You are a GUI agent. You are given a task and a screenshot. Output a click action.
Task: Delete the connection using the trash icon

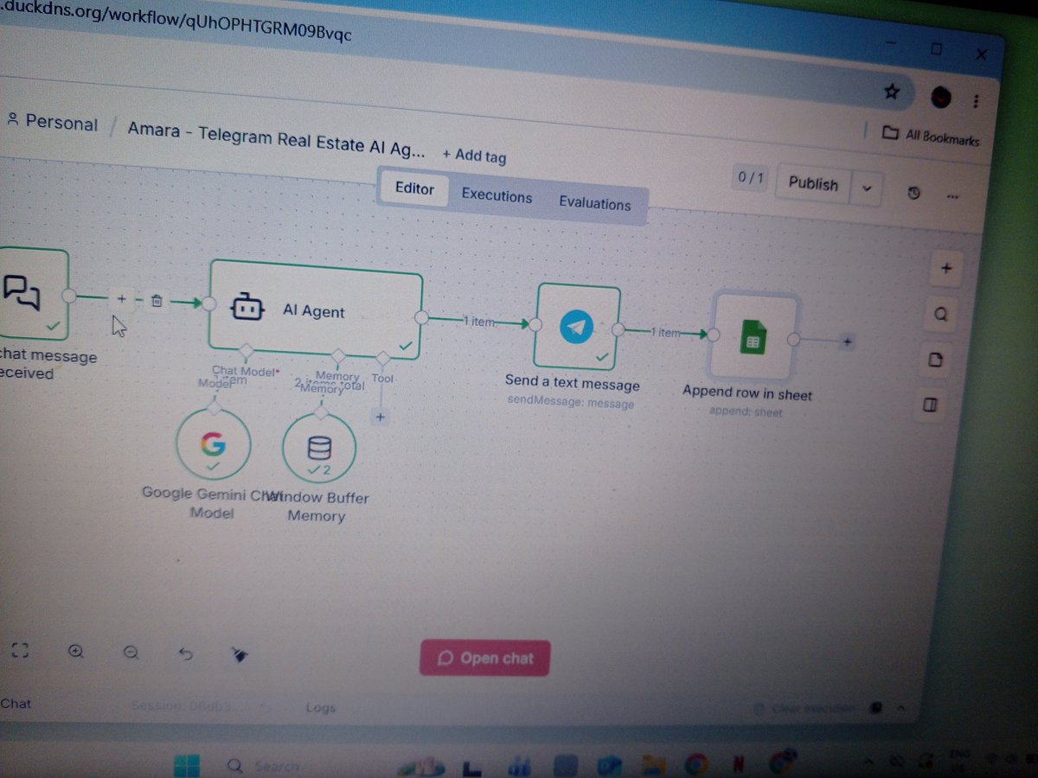[157, 301]
